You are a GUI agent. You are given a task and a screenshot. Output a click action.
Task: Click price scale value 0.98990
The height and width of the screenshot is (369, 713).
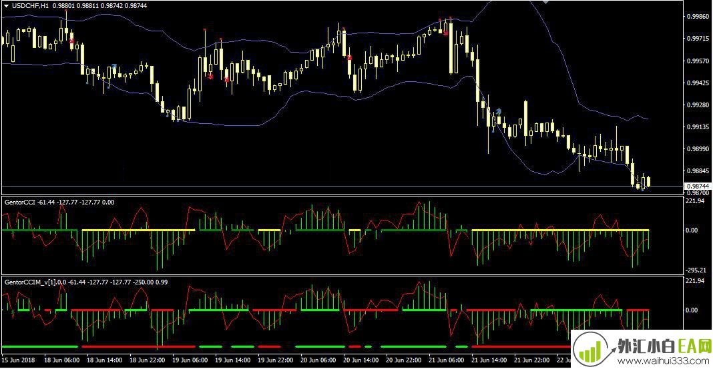pos(698,149)
